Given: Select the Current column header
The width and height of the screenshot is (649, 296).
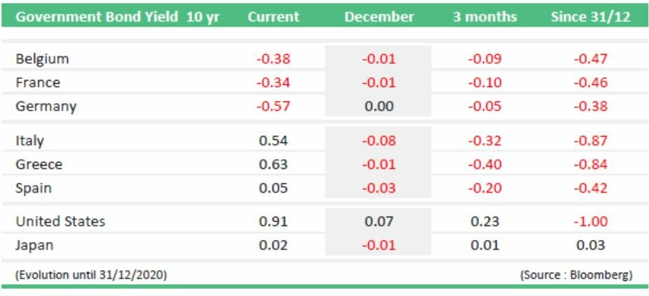Looking at the screenshot, I should pyautogui.click(x=273, y=17).
